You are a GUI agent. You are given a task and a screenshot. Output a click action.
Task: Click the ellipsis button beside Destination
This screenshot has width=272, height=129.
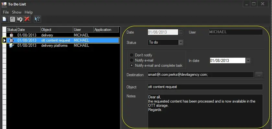[x=259, y=75]
